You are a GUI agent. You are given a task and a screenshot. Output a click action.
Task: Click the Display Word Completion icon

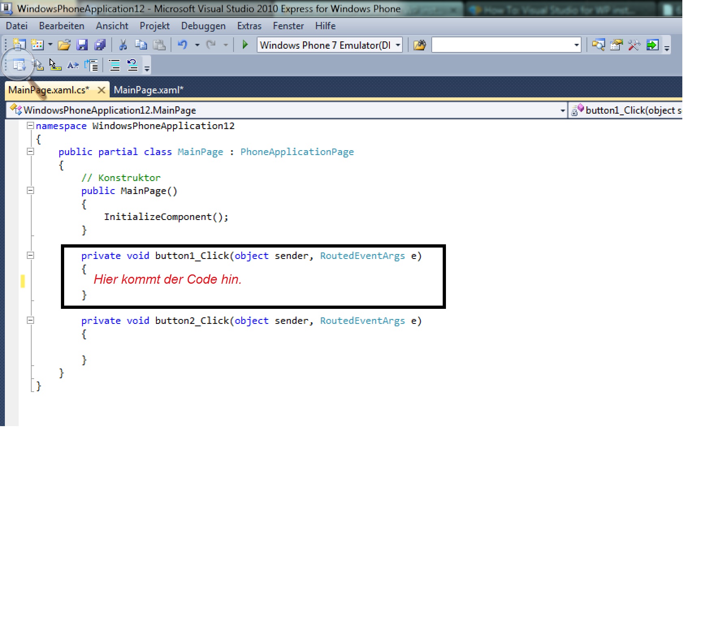[73, 65]
